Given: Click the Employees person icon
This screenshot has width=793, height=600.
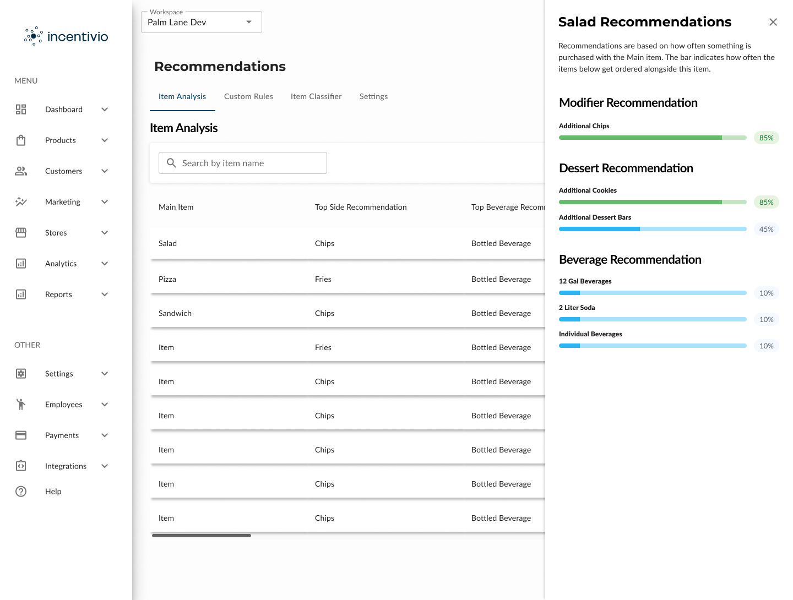Looking at the screenshot, I should coord(21,405).
